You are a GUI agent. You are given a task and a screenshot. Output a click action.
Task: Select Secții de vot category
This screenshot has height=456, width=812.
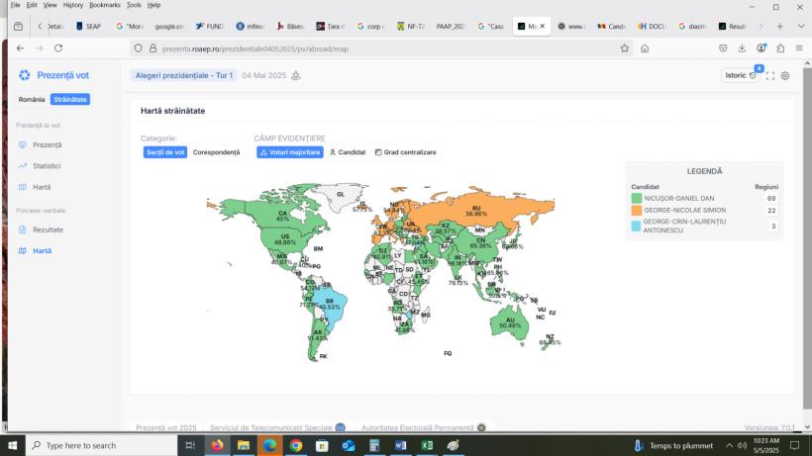click(x=165, y=152)
